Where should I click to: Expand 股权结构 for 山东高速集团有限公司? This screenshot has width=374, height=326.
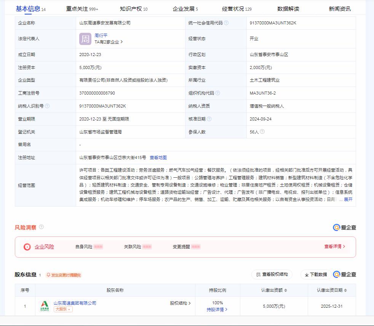pyautogui.click(x=180, y=303)
